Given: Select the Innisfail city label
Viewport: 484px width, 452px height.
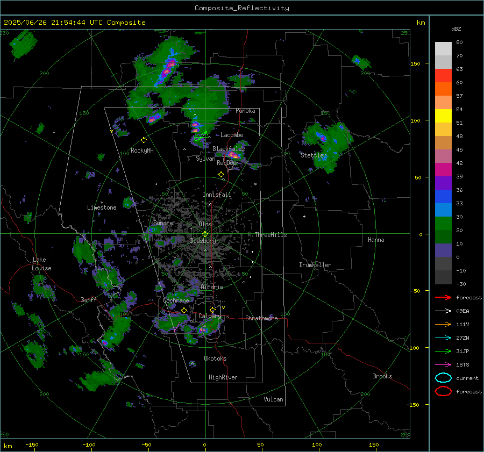Looking at the screenshot, I should tap(217, 195).
